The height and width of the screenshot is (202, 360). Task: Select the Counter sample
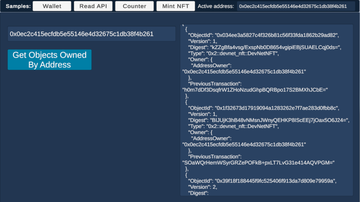134,6
